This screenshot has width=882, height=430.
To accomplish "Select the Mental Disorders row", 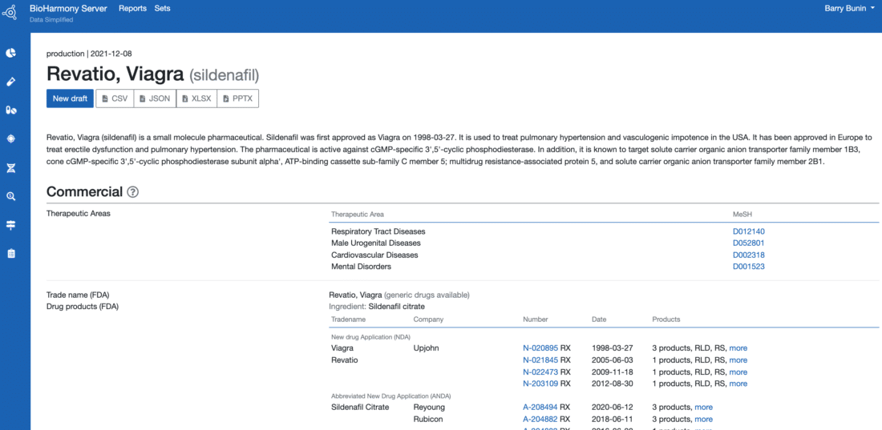I will 604,267.
